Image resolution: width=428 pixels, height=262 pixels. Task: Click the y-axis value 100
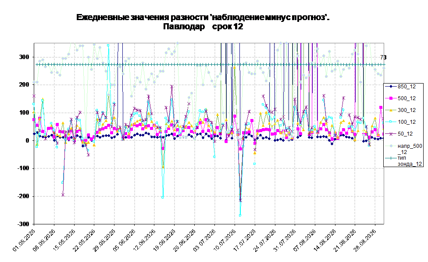24,112
